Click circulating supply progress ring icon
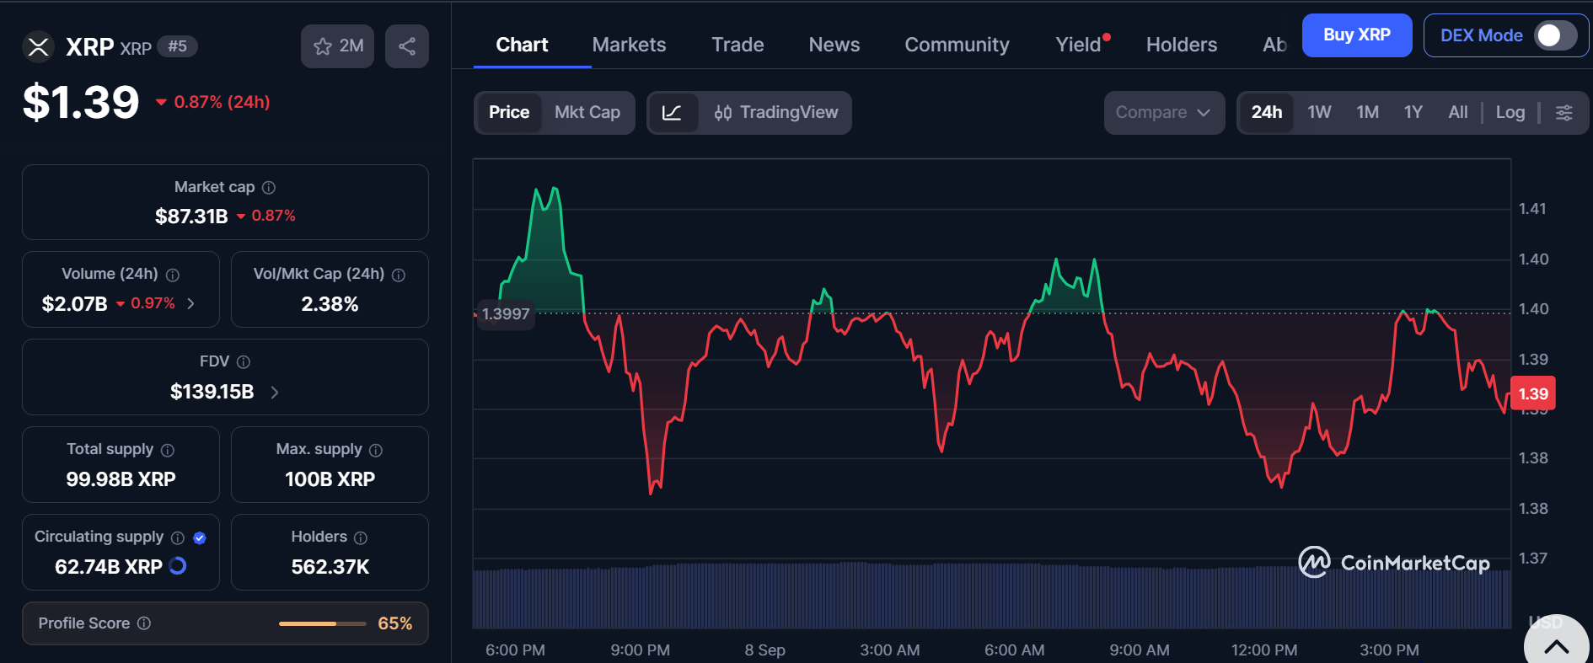This screenshot has width=1593, height=663. [178, 566]
